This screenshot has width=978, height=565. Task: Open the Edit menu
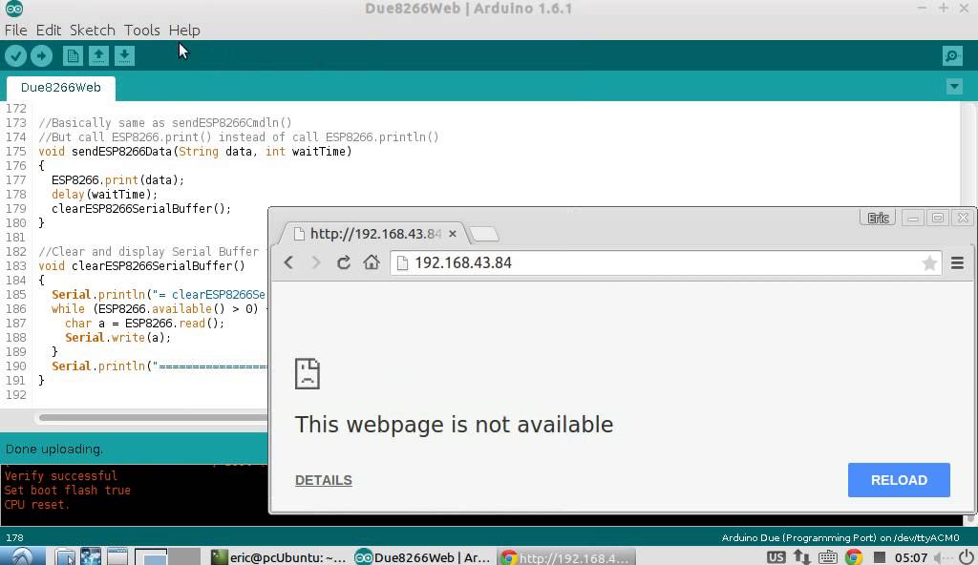click(x=48, y=30)
